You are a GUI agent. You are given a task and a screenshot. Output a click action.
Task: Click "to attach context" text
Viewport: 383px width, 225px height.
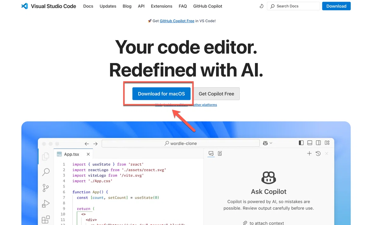pos(267,223)
